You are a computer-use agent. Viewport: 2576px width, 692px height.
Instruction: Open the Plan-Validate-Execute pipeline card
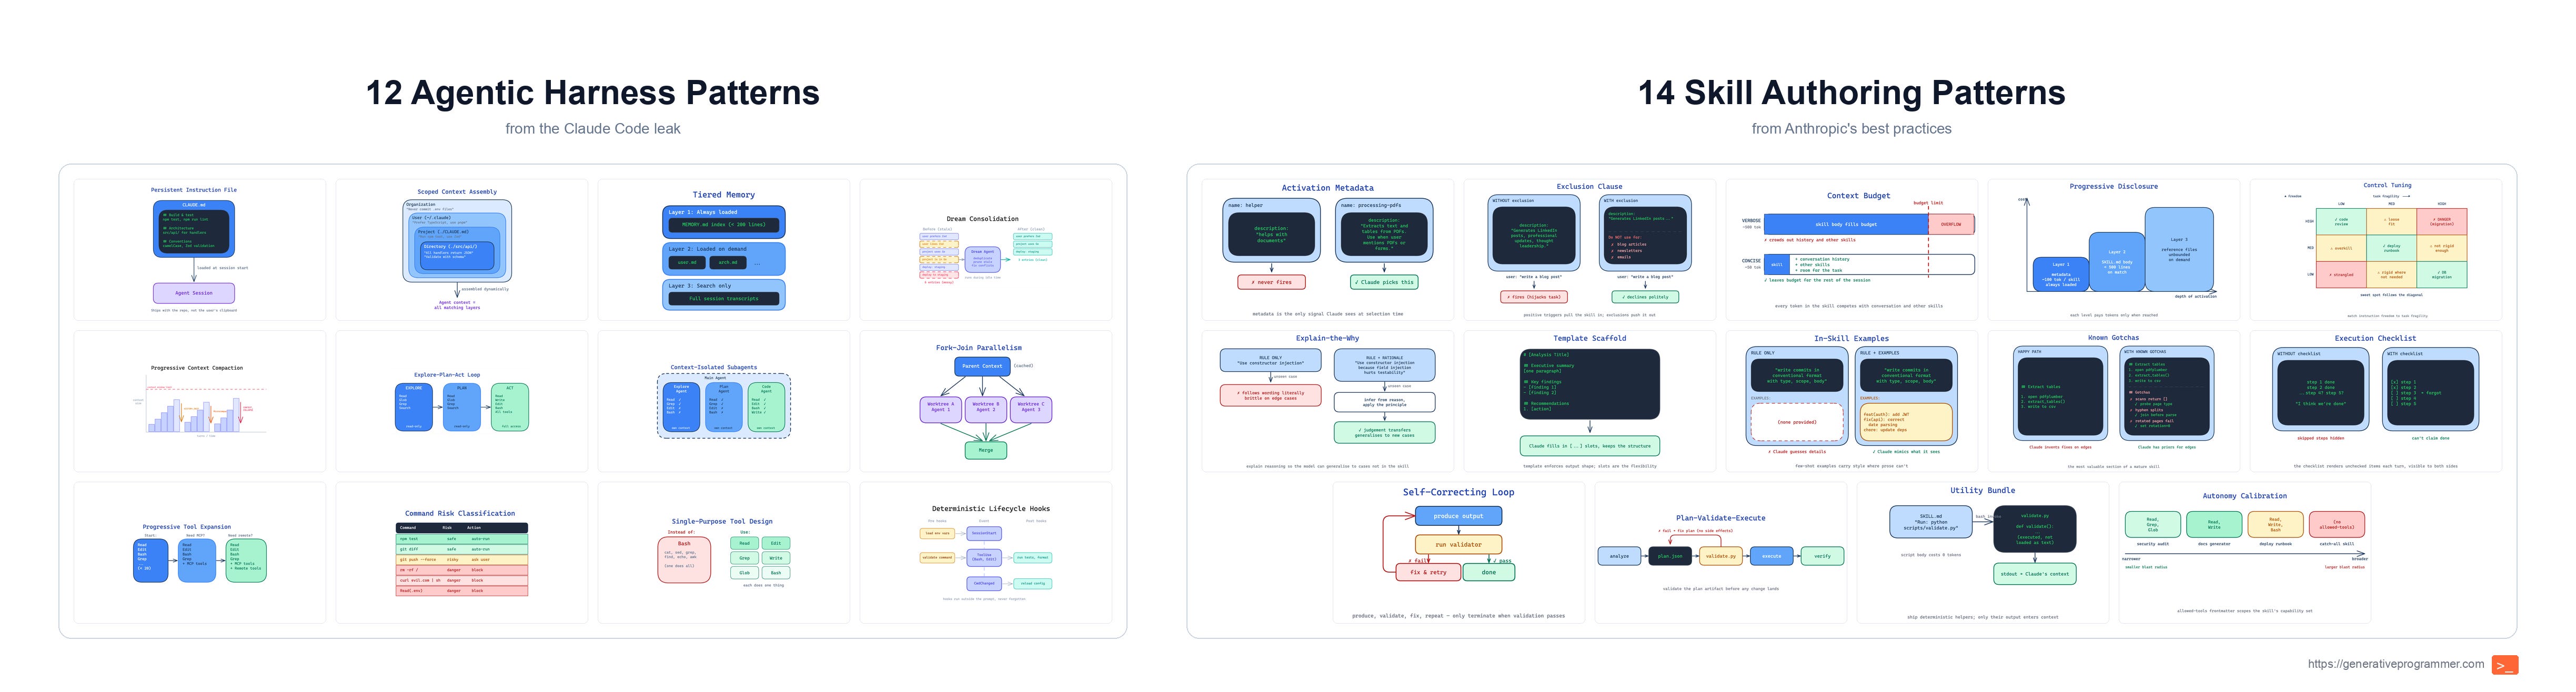point(1720,553)
